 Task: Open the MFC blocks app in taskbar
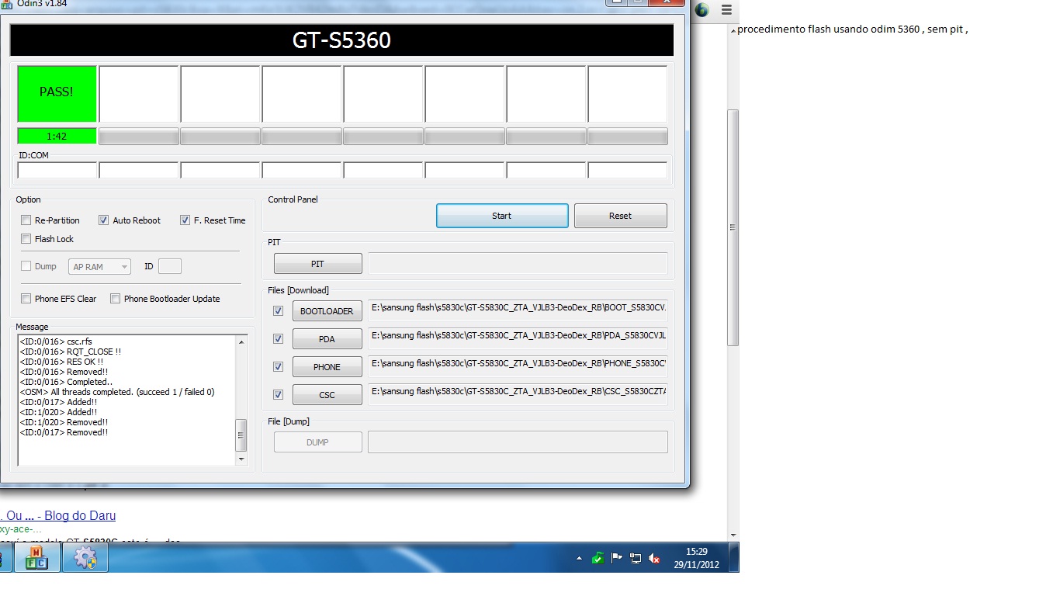pos(36,558)
